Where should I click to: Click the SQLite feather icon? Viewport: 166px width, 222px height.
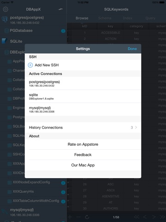click(5, 41)
